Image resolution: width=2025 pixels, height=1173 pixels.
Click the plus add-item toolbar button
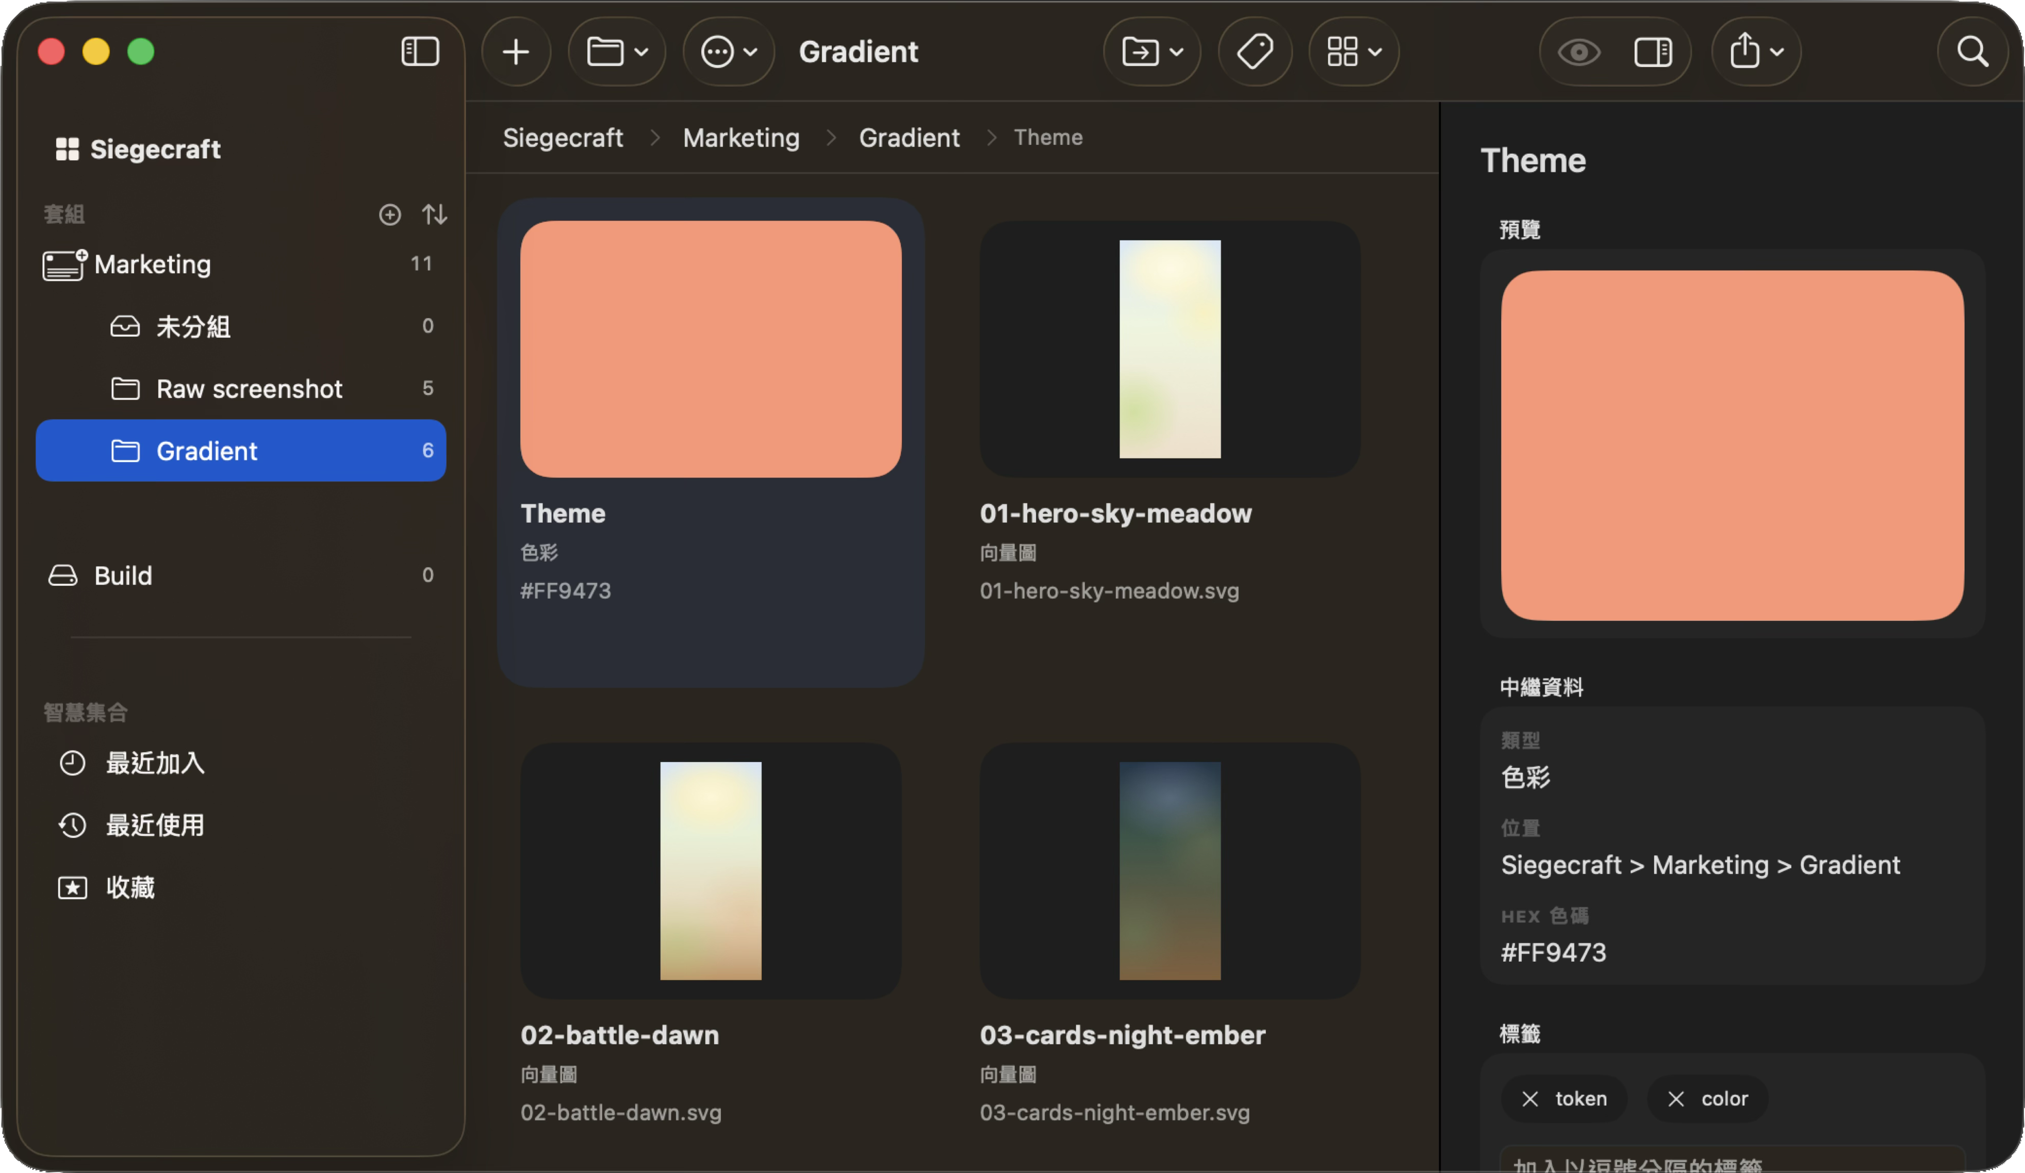point(516,52)
